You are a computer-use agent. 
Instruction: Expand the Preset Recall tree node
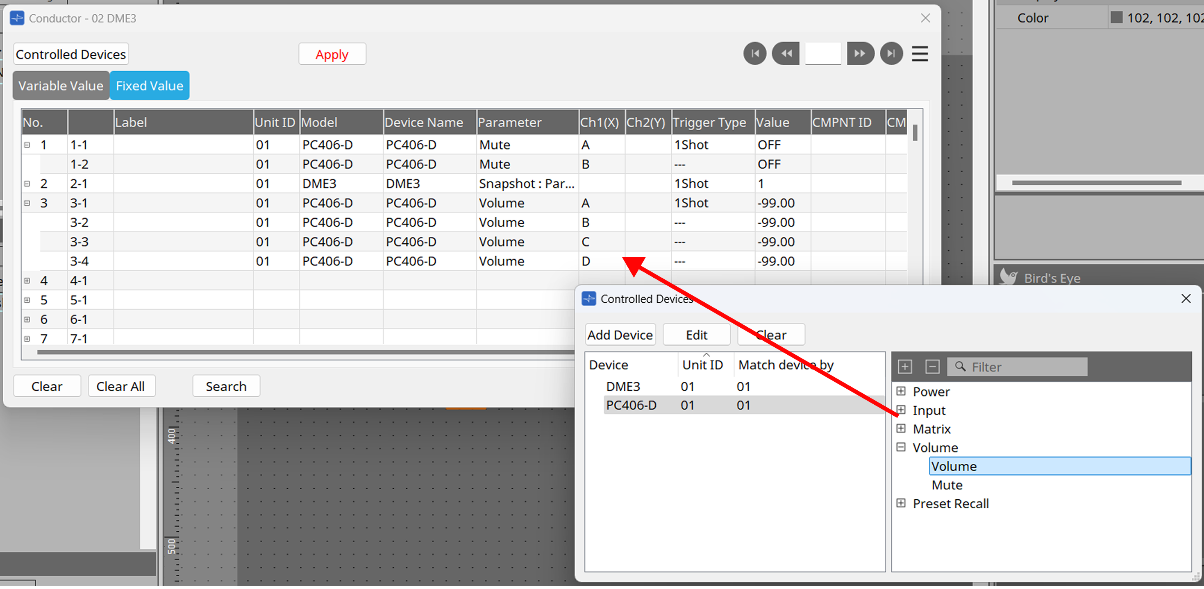[901, 503]
